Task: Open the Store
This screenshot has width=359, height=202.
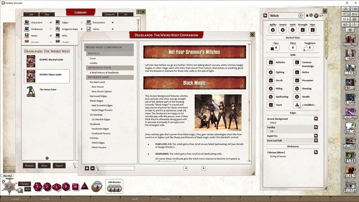Action: (44, 166)
